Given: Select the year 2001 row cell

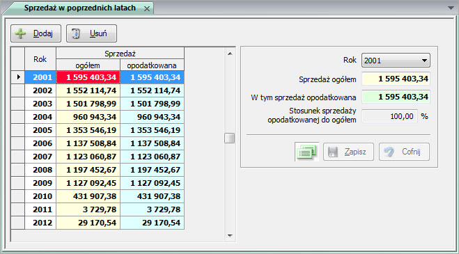Looking at the screenshot, I should click(40, 77).
